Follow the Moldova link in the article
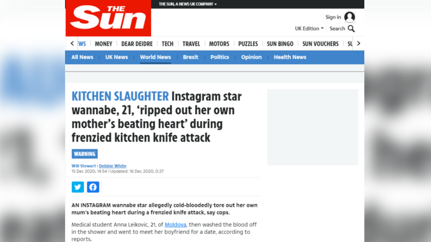 [175, 225]
